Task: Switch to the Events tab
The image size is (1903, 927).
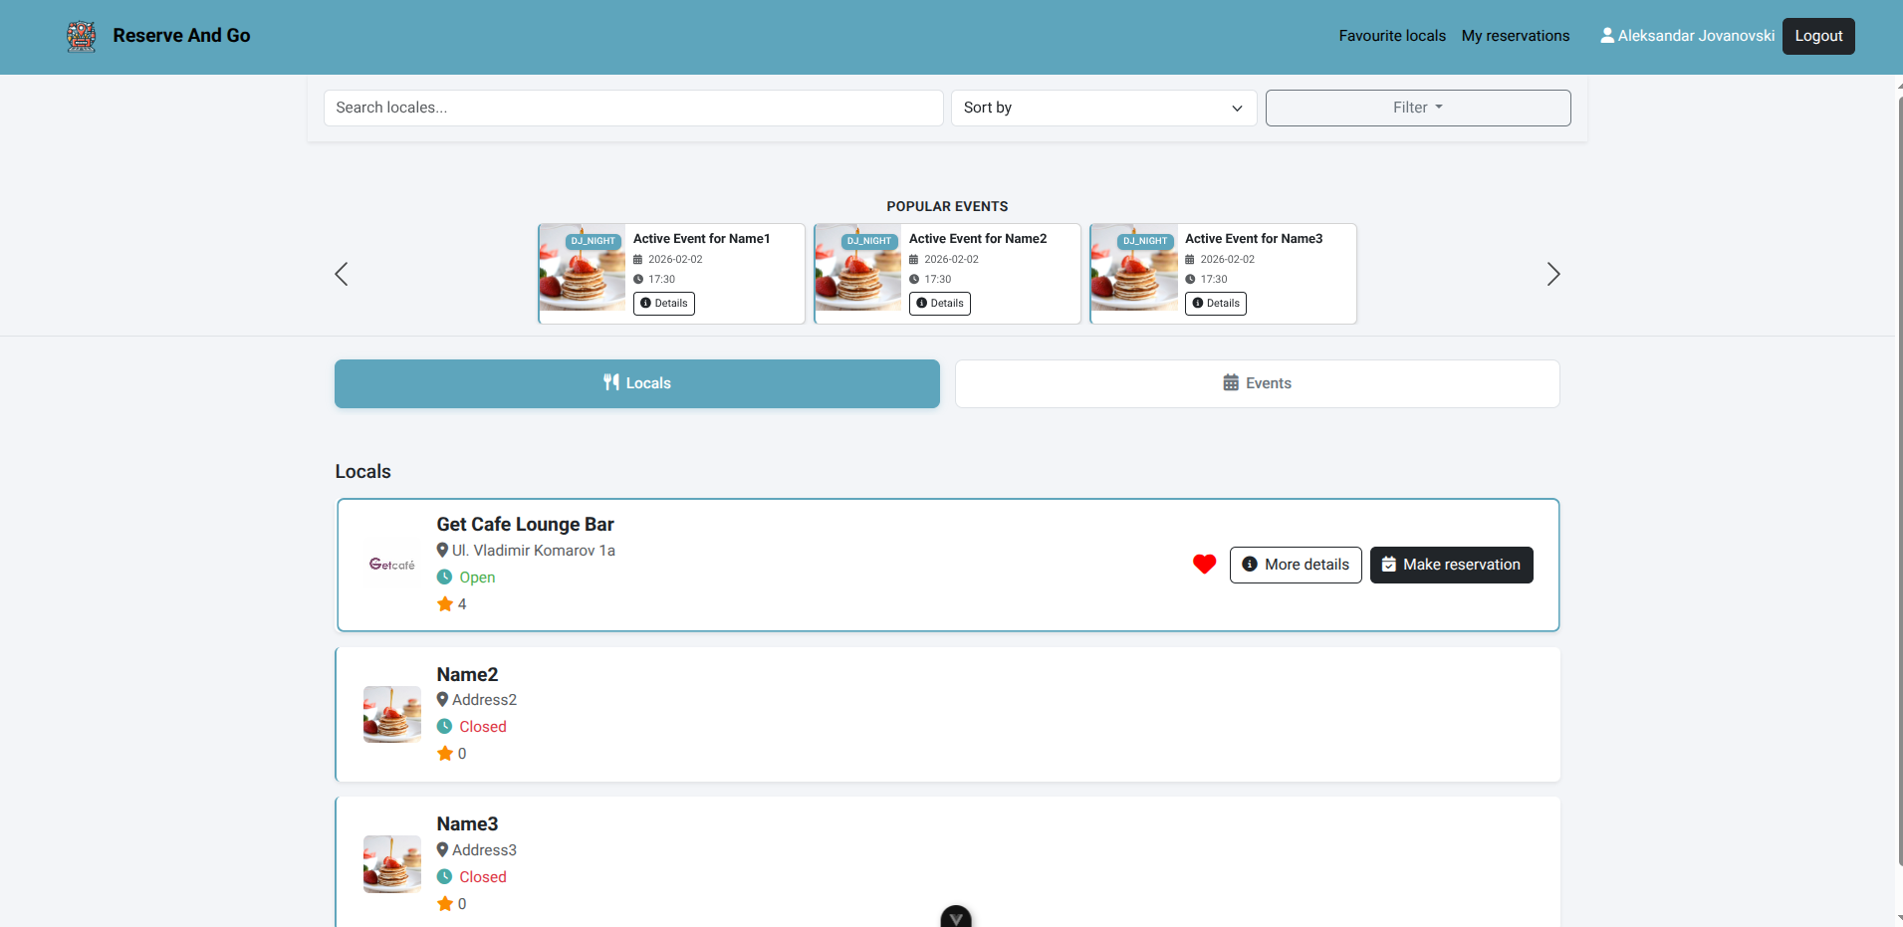Action: (x=1257, y=383)
